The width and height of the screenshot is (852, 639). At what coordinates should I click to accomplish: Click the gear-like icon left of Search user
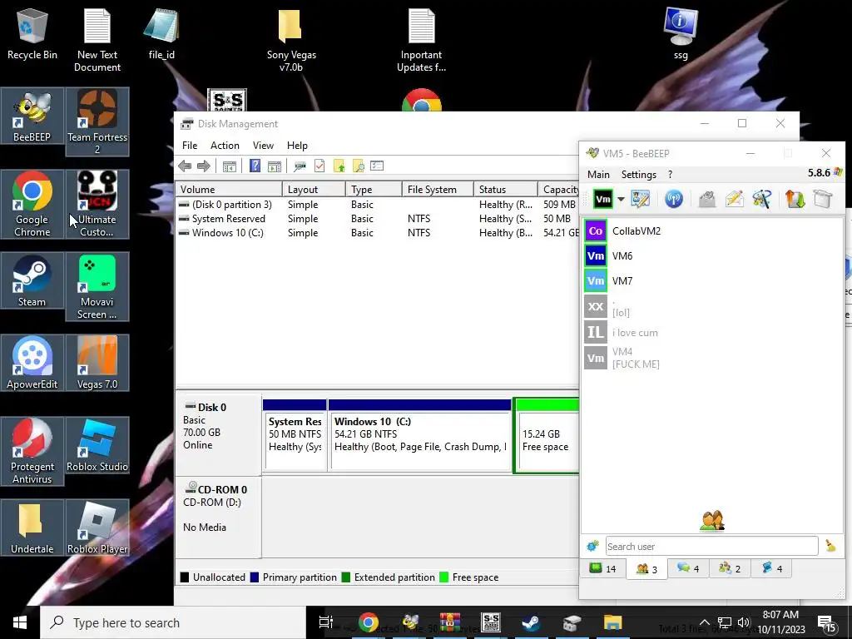(x=592, y=546)
